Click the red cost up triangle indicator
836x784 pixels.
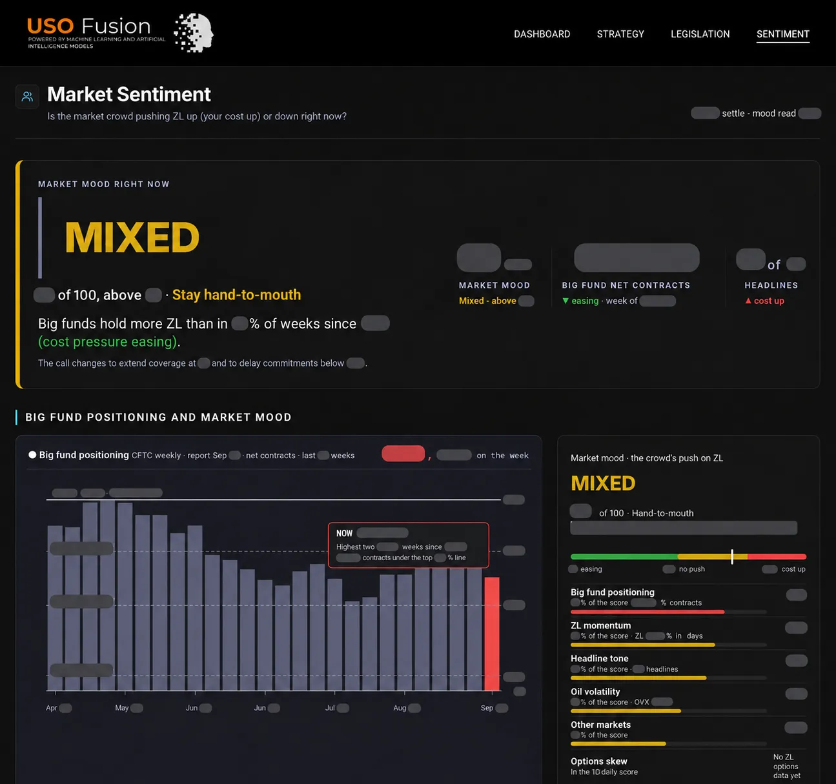coord(748,301)
